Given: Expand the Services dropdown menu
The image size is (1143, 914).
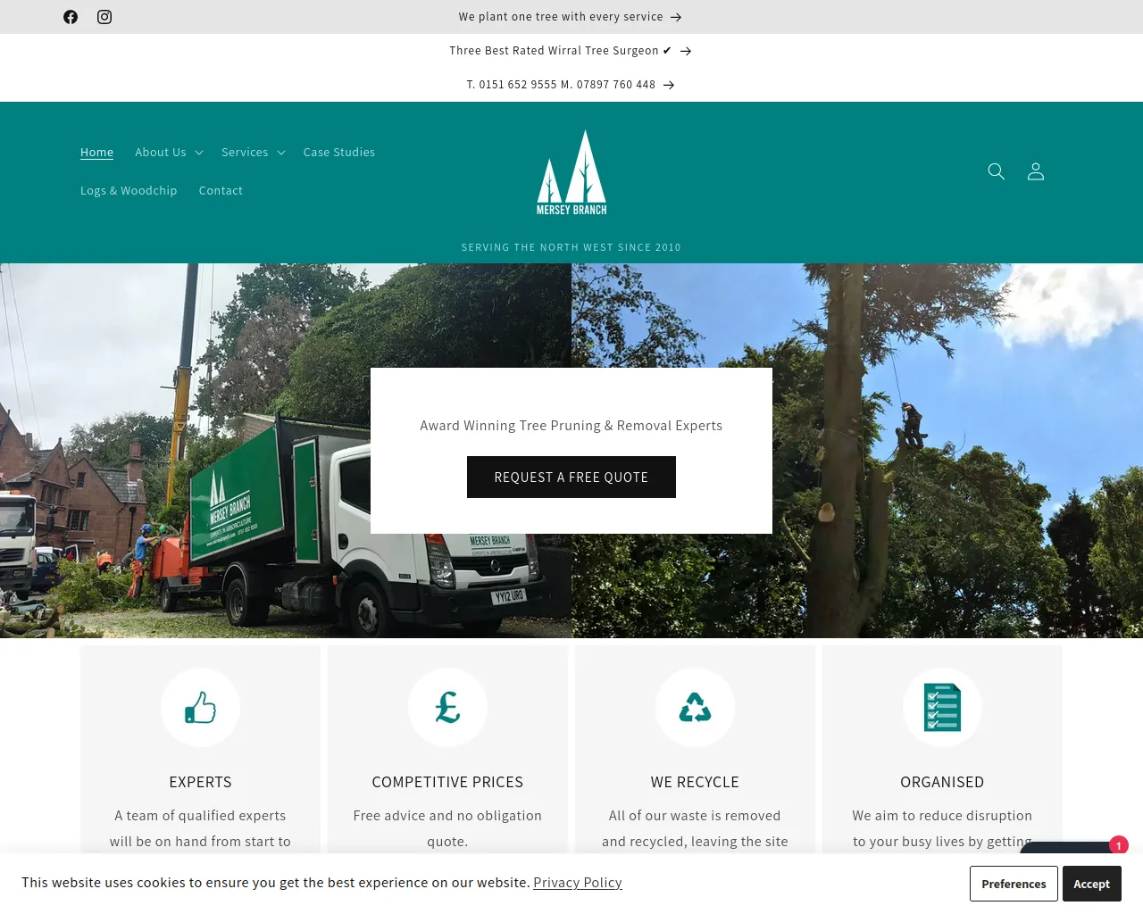Looking at the screenshot, I should click(x=254, y=153).
